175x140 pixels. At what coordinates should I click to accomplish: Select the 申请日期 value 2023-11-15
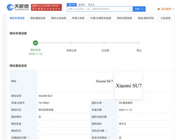click(x=125, y=110)
